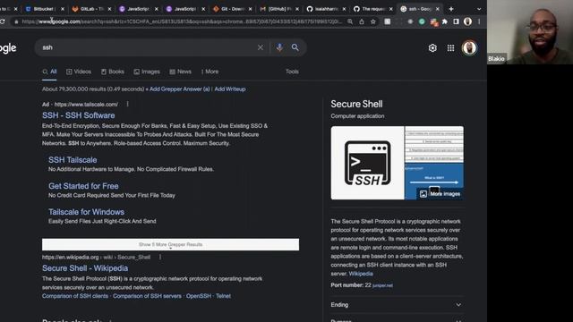573x322 pixels.
Task: Click Add Writeup link
Action: tap(230, 89)
